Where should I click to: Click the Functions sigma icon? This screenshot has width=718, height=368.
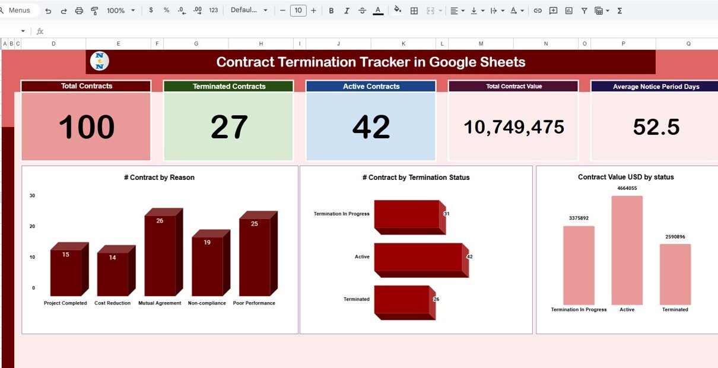click(619, 11)
